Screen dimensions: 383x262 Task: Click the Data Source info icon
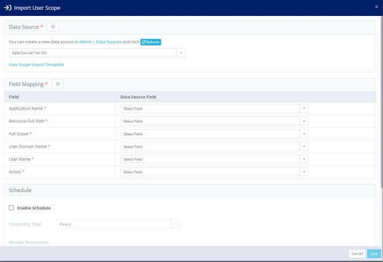tap(53, 27)
